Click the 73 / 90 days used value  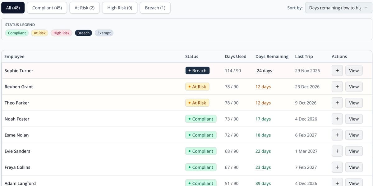[232, 119]
